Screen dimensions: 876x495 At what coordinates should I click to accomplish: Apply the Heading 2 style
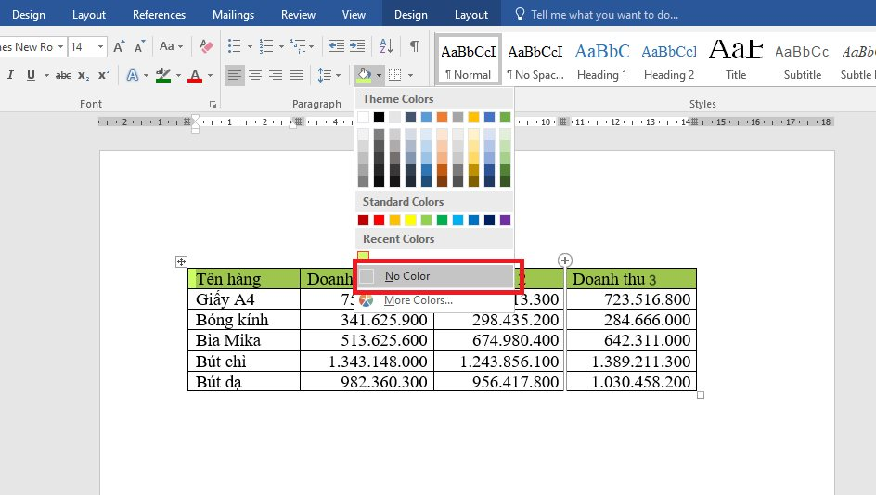pyautogui.click(x=669, y=59)
